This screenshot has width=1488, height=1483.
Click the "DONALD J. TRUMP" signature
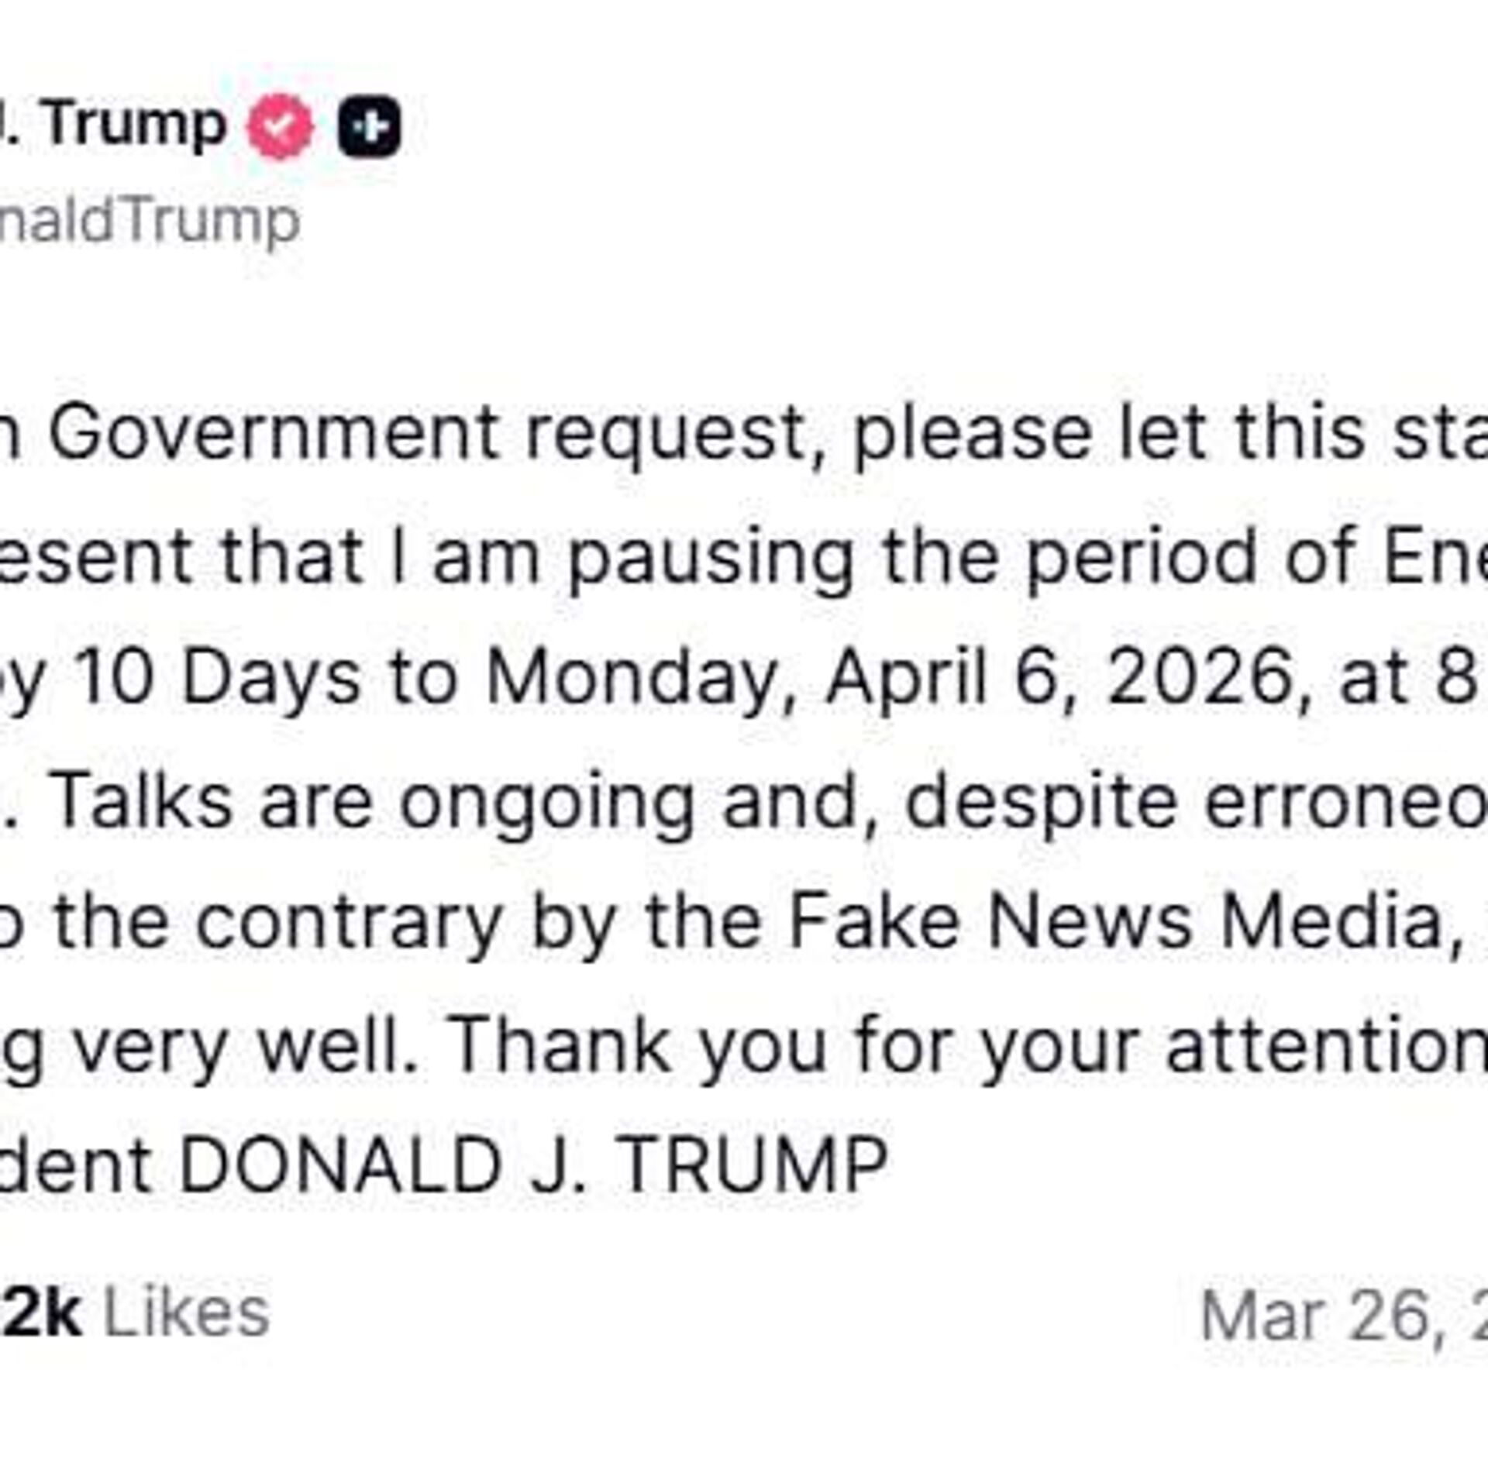[533, 1166]
